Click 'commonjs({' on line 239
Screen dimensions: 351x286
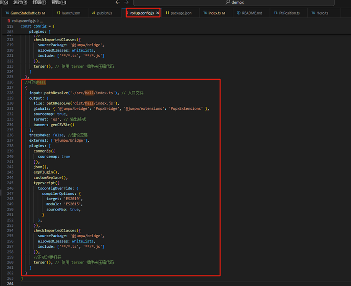pyautogui.click(x=44, y=151)
